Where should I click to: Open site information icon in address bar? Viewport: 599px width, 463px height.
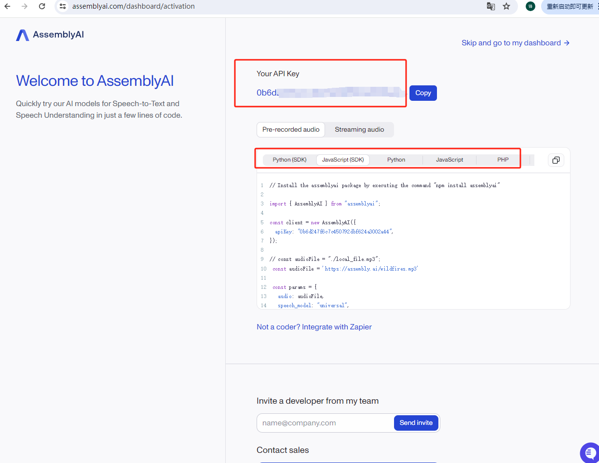[x=63, y=6]
